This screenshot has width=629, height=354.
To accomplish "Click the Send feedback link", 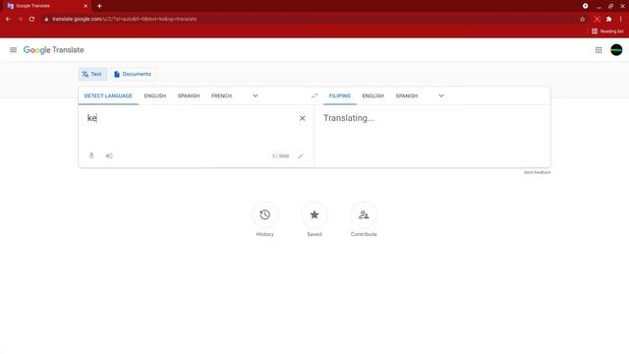I will (538, 172).
